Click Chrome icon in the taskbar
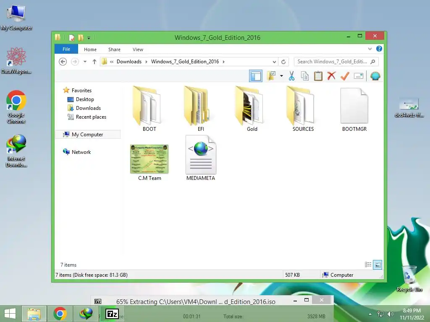 pos(60,314)
